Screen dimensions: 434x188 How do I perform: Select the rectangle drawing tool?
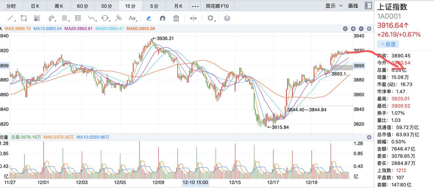(x=24, y=18)
